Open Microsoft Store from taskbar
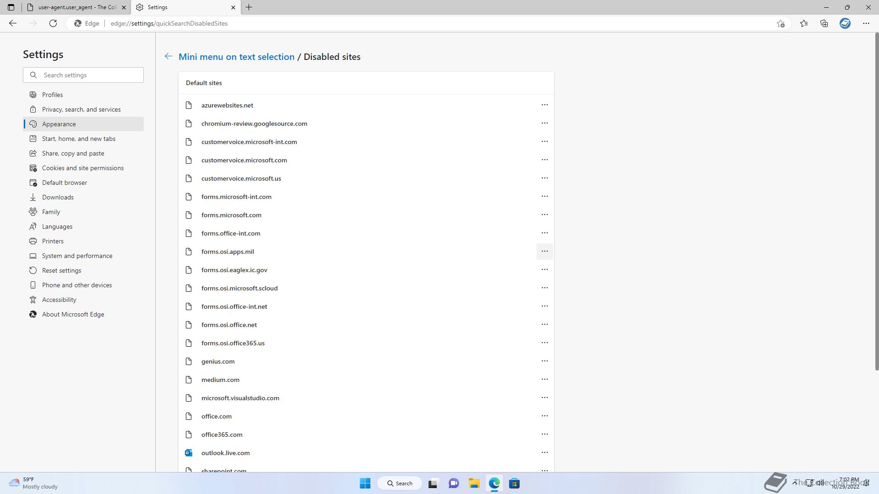879x494 pixels. click(514, 483)
